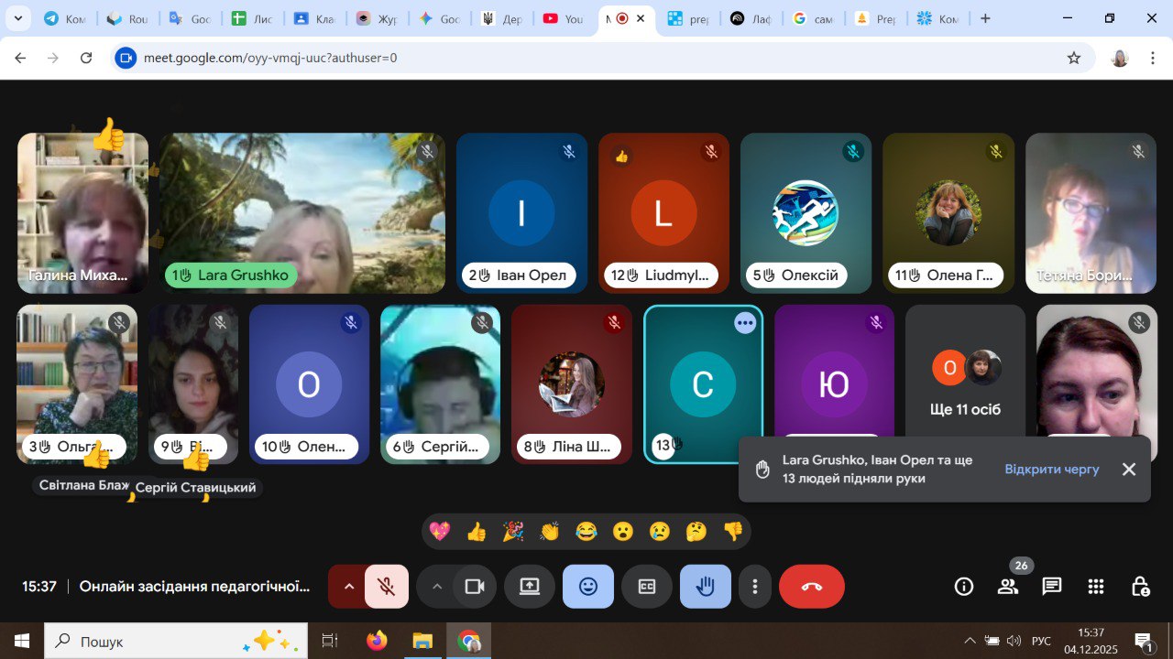
Task: Unmute the microphone
Action: [387, 587]
